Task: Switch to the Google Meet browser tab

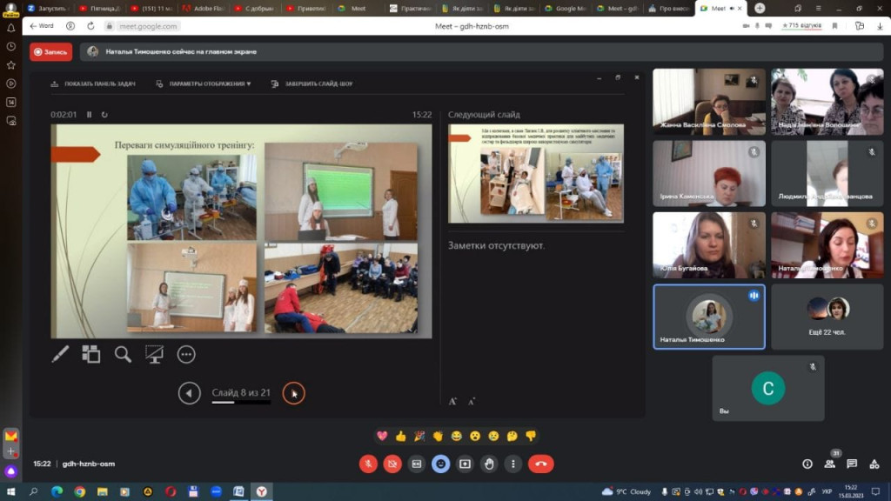Action: click(x=571, y=8)
